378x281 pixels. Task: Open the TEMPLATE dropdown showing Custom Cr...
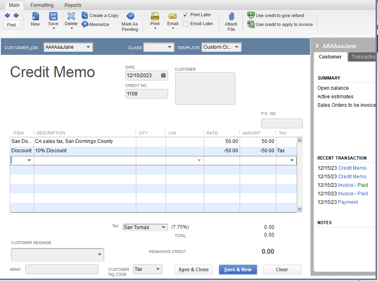point(237,47)
